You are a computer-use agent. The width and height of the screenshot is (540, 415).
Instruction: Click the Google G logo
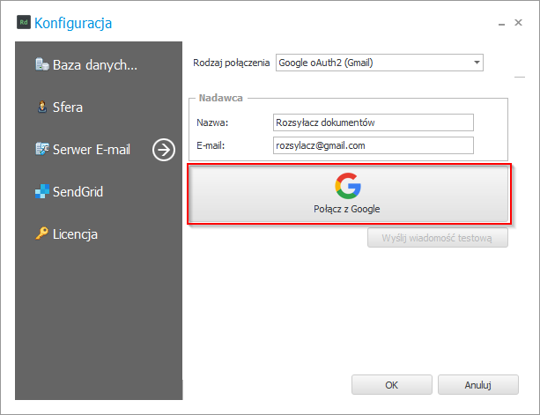pos(348,186)
